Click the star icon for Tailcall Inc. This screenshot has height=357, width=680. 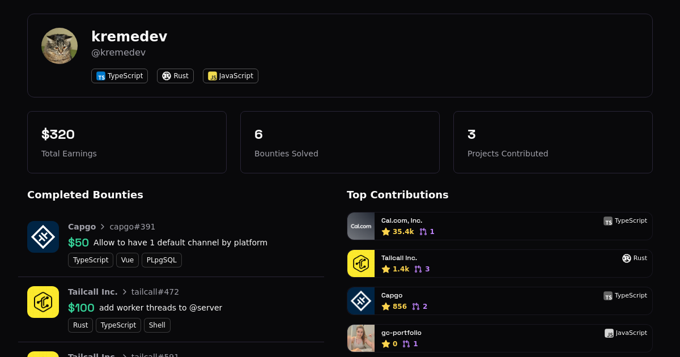click(386, 269)
